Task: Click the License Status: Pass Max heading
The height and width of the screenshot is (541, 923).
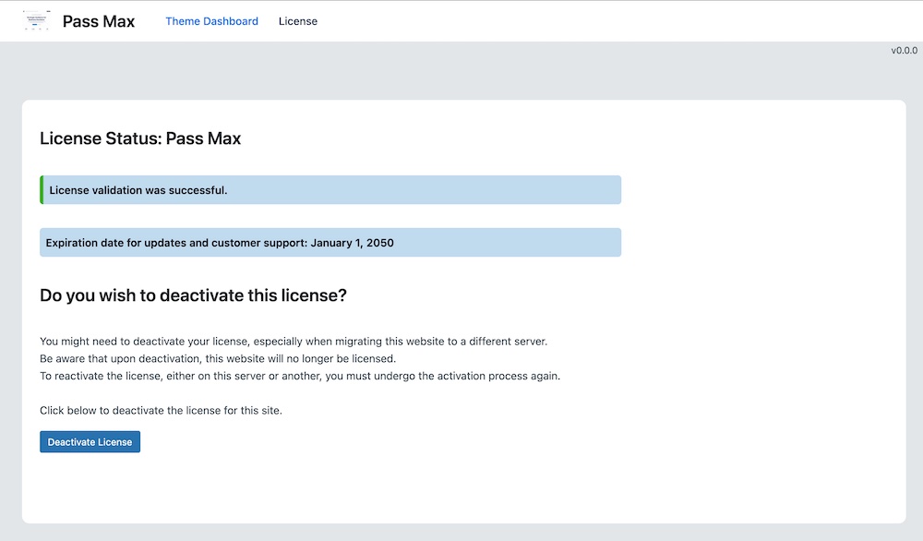Action: pyautogui.click(x=140, y=138)
